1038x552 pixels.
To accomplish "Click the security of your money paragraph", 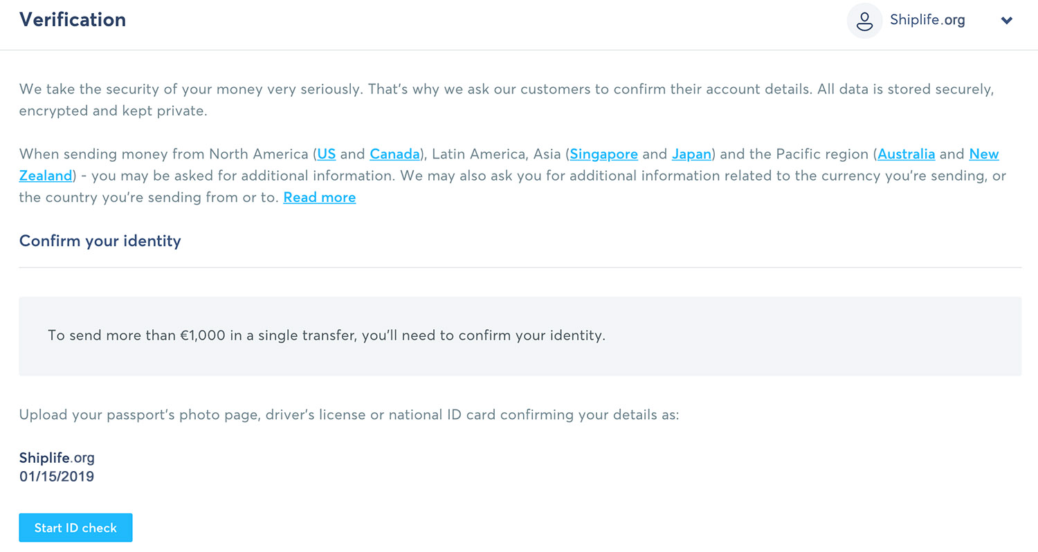I will pyautogui.click(x=507, y=100).
